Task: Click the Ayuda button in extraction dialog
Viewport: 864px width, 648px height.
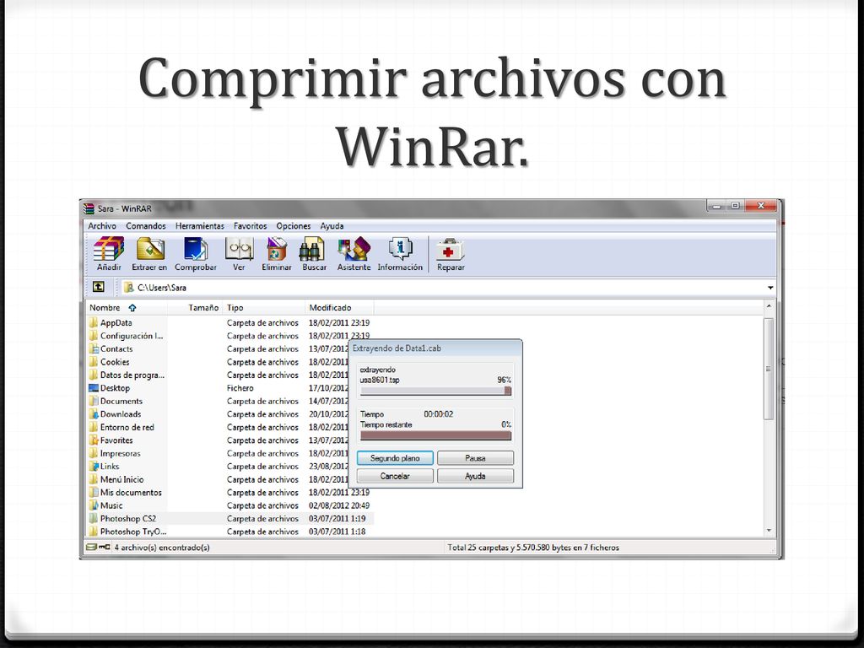Action: click(475, 476)
